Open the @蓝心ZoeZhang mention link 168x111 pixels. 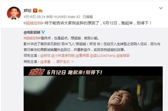click(x=103, y=56)
